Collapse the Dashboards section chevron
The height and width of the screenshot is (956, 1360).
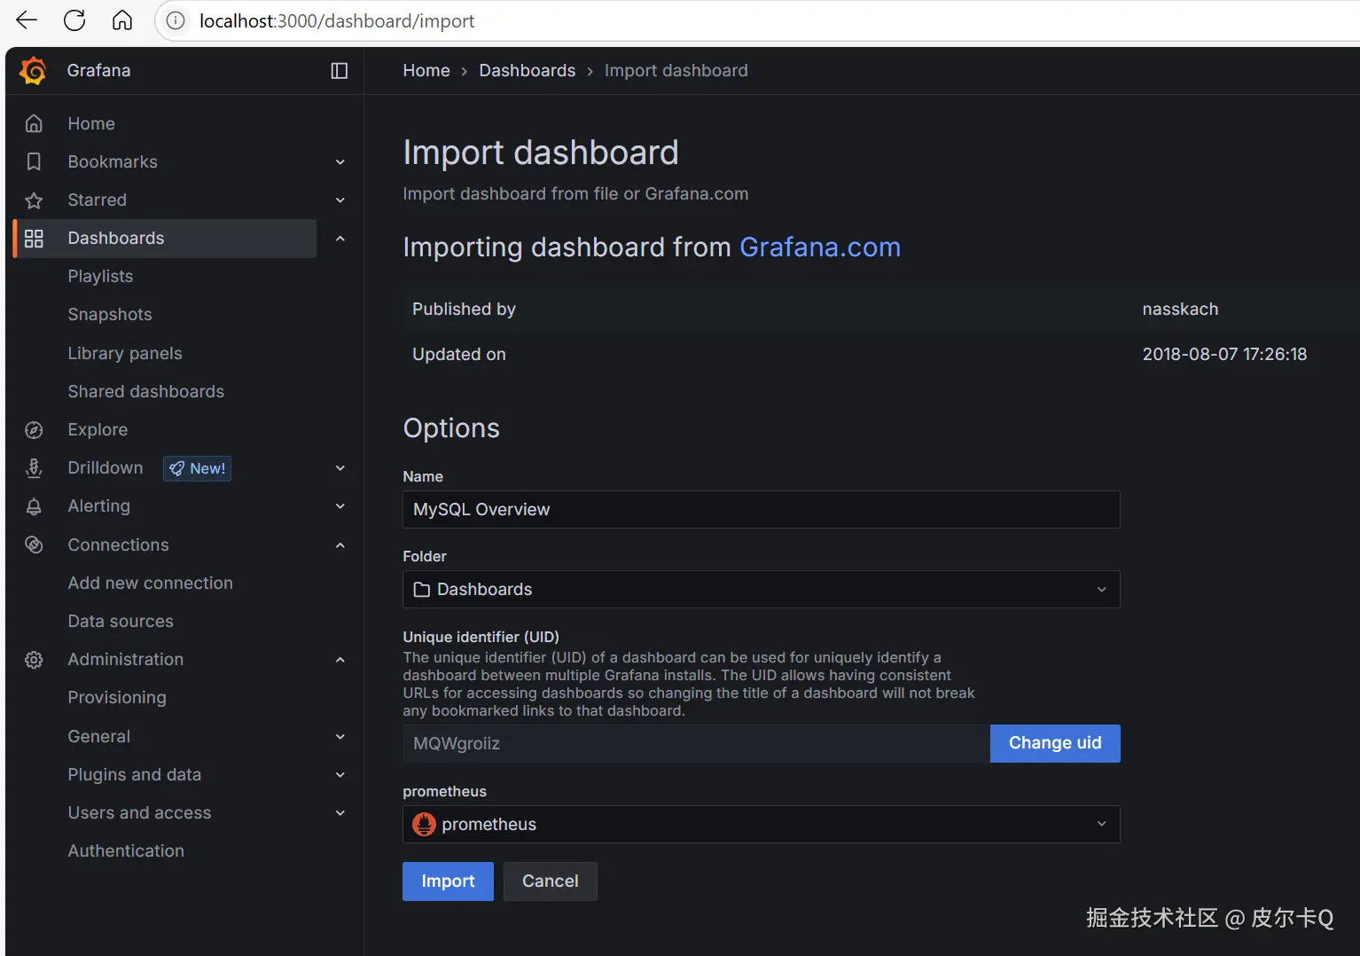(340, 239)
